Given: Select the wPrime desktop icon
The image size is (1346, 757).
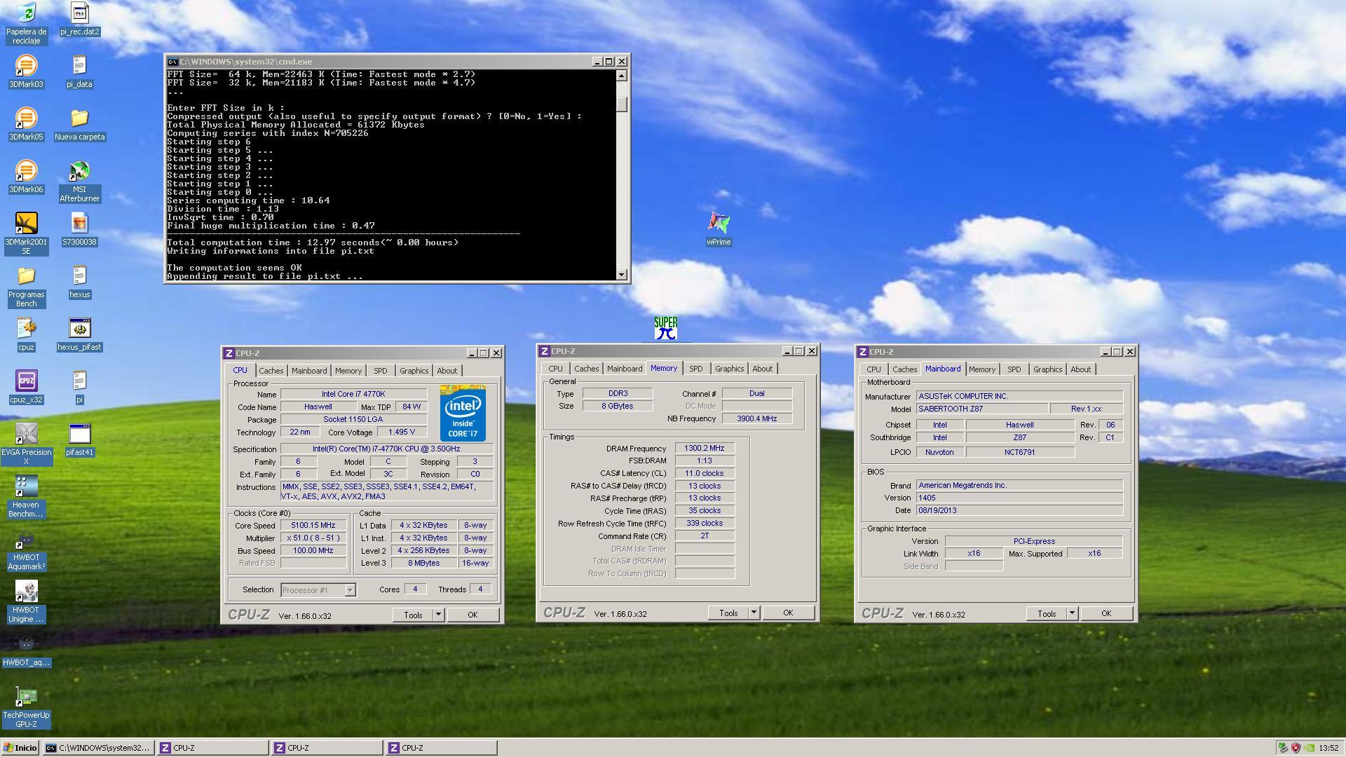Looking at the screenshot, I should [x=719, y=229].
